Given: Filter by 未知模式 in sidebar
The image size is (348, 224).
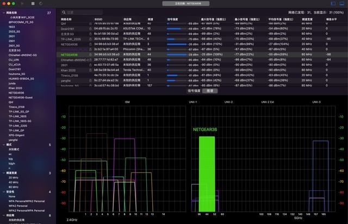Looking at the screenshot, I should coord(14,150).
